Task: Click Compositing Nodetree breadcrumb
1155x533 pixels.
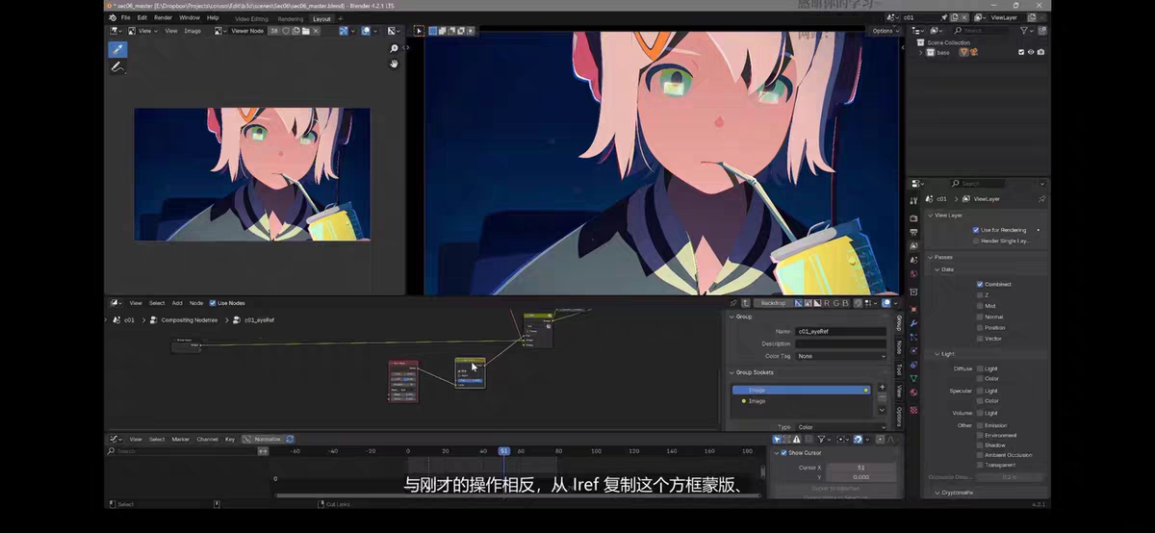Action: tap(189, 319)
